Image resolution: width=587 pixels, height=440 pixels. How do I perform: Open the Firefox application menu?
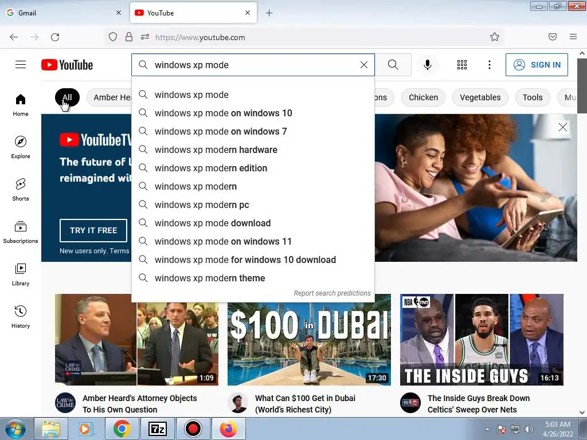click(573, 37)
